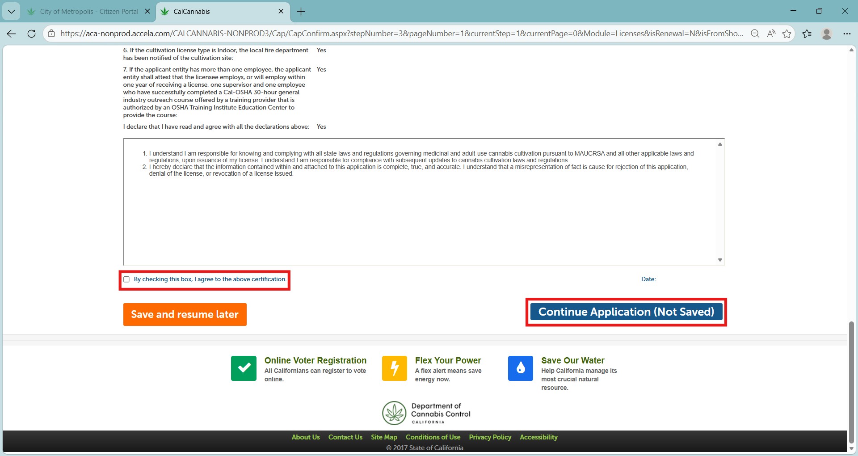Reload the current page
Viewport: 858px width, 456px height.
click(31, 34)
